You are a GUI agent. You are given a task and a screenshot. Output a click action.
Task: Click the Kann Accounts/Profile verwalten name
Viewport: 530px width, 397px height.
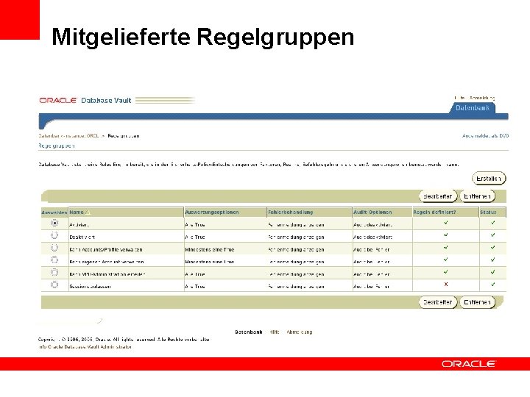[x=106, y=250]
